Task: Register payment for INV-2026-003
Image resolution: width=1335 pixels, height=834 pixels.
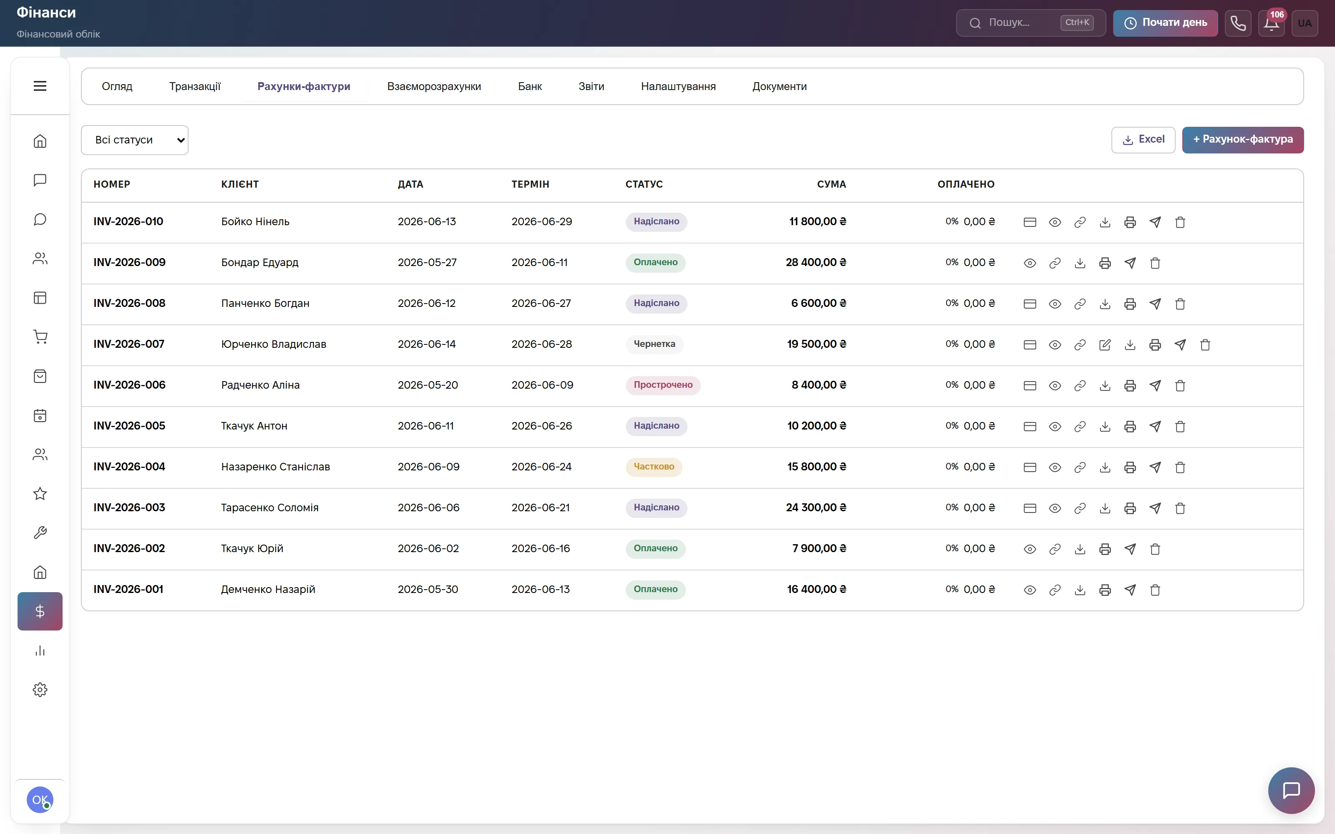Action: (1029, 508)
